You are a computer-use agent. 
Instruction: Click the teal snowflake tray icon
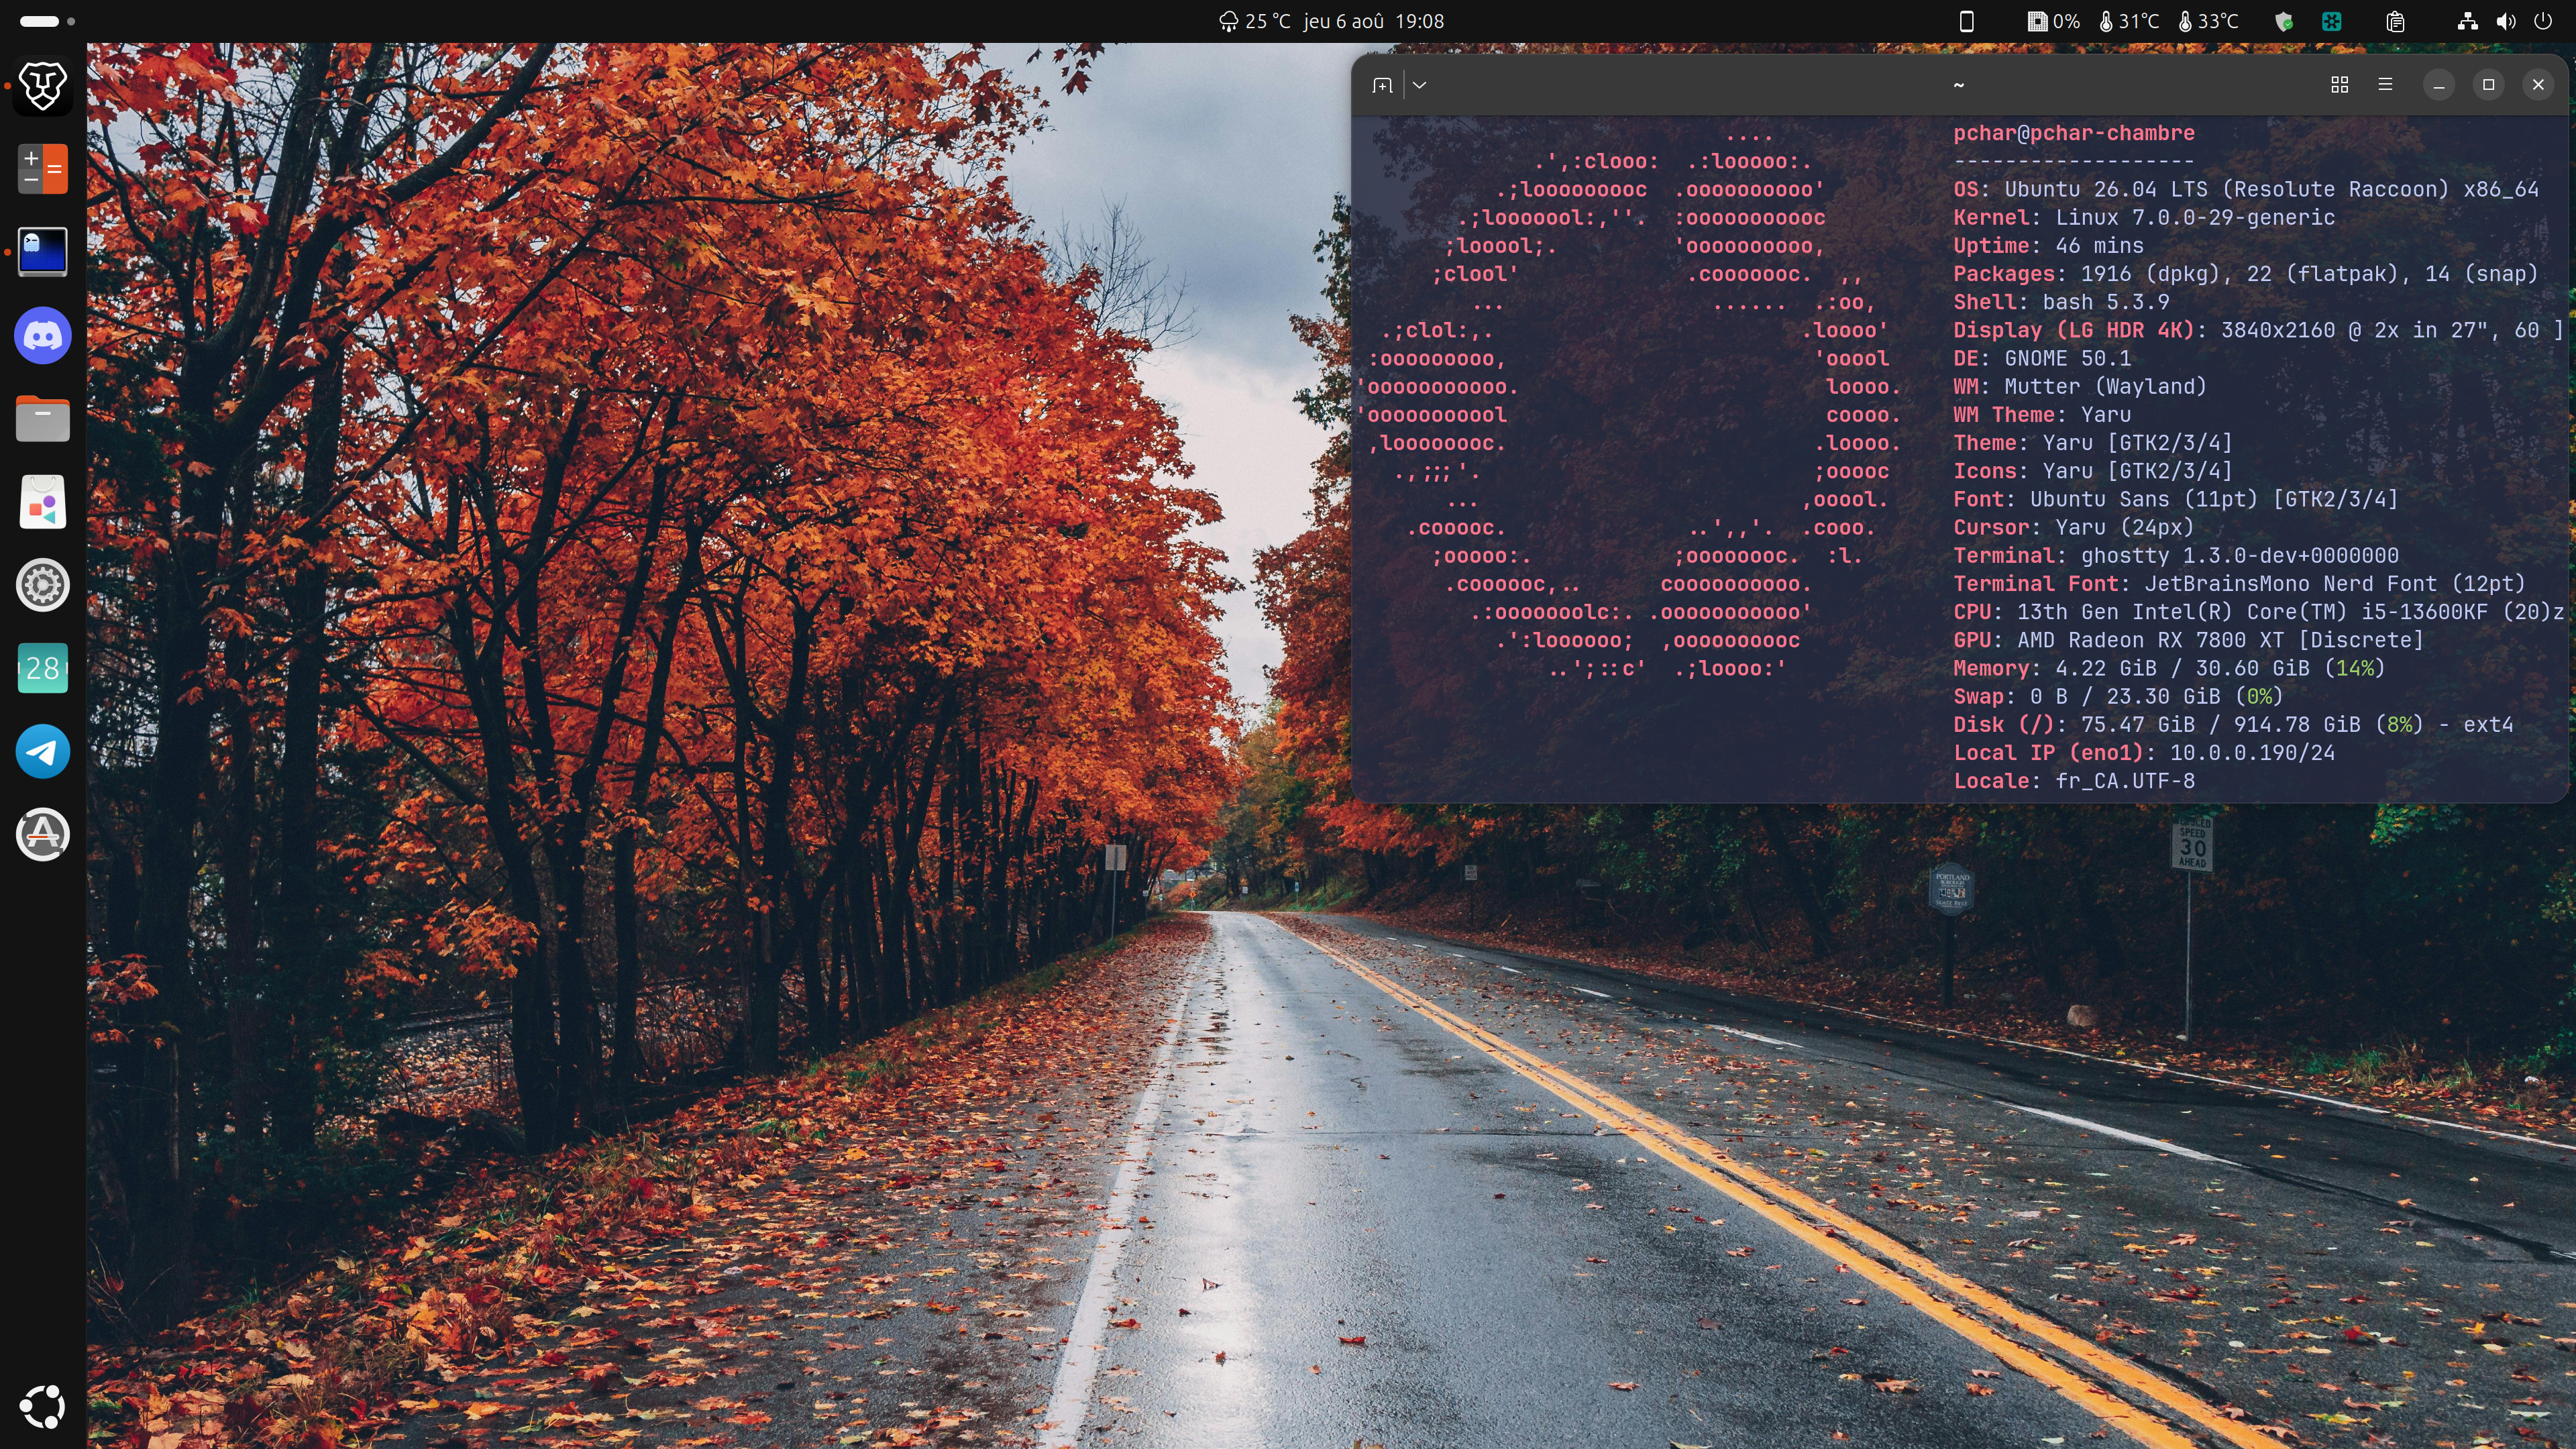pos(2332,21)
